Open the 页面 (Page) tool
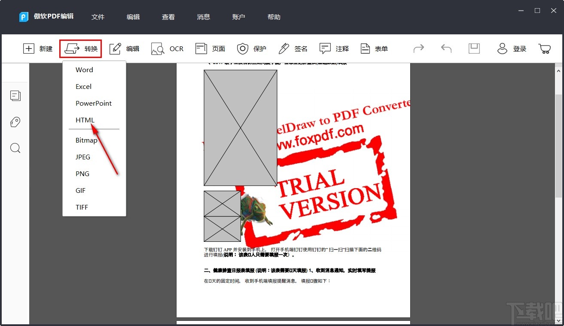 point(210,49)
